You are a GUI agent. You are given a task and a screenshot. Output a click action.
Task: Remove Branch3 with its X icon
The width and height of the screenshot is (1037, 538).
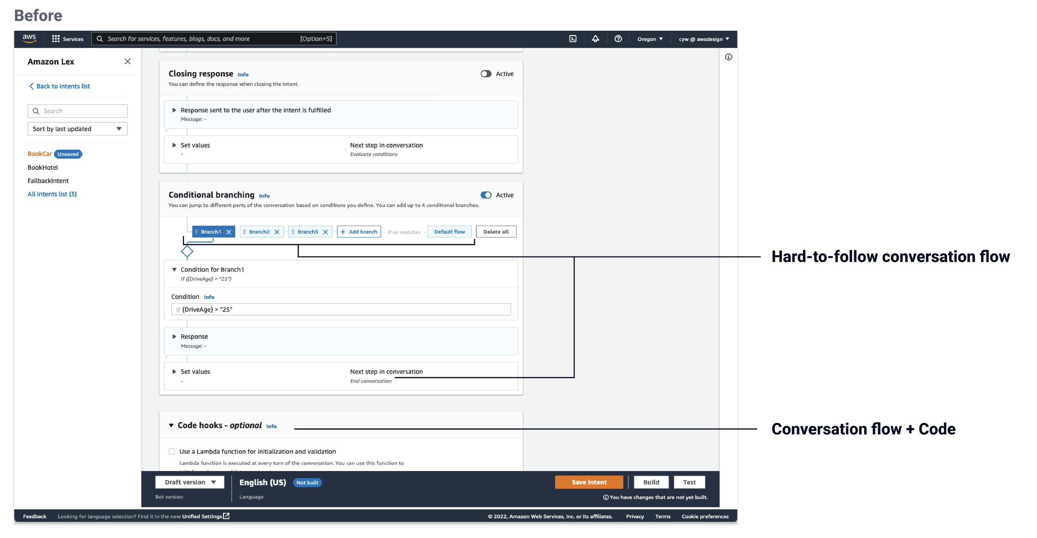click(326, 232)
